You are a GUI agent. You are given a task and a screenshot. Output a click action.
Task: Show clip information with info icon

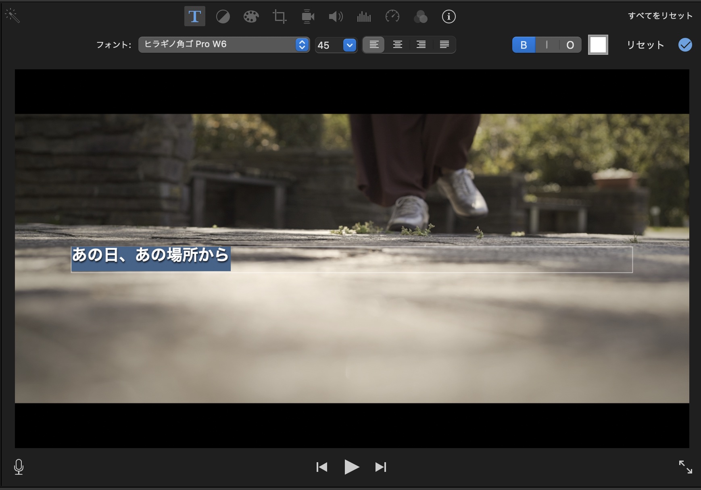coord(449,17)
